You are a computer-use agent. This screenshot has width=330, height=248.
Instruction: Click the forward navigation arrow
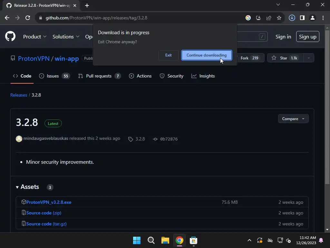pos(17,18)
